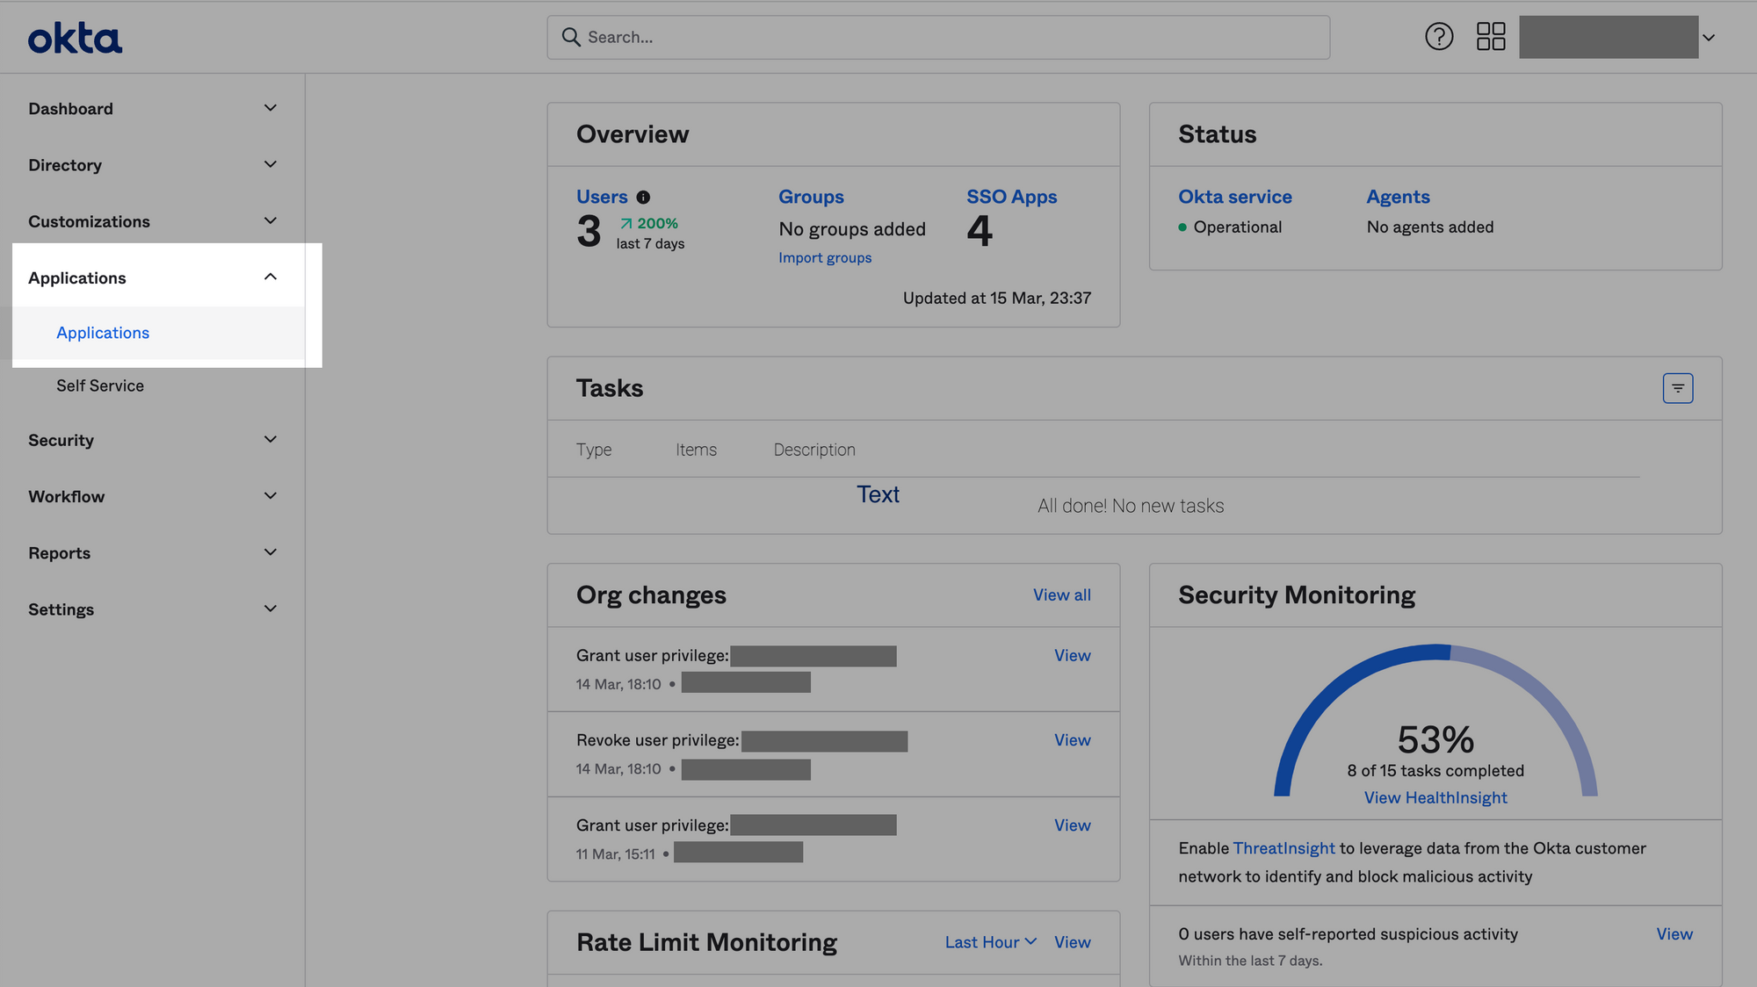The width and height of the screenshot is (1757, 987).
Task: Click the Okta logo
Action: coord(75,38)
